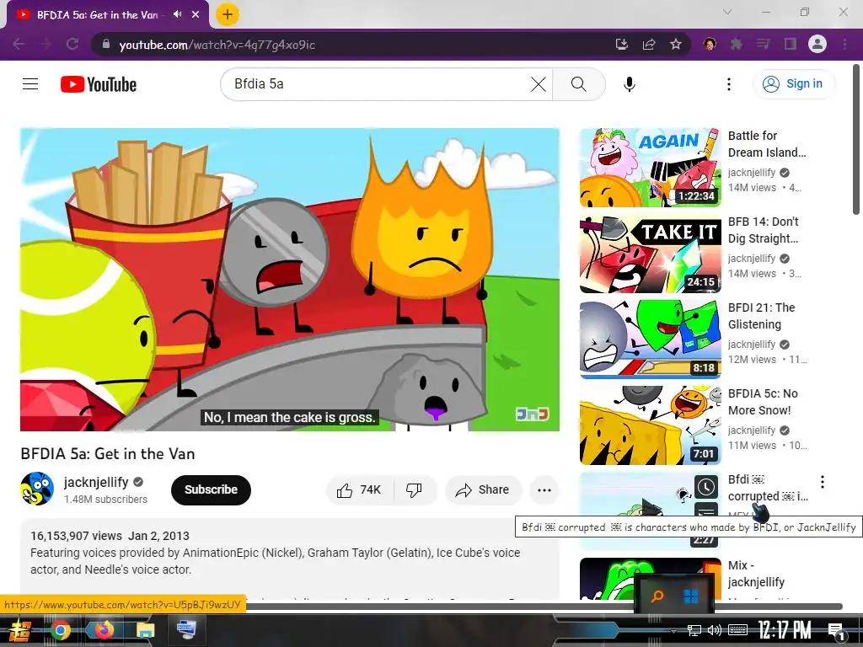Click the youtube.com address bar URL

(x=217, y=45)
